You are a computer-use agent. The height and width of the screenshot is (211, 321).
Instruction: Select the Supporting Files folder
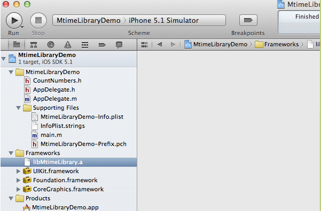coord(56,108)
